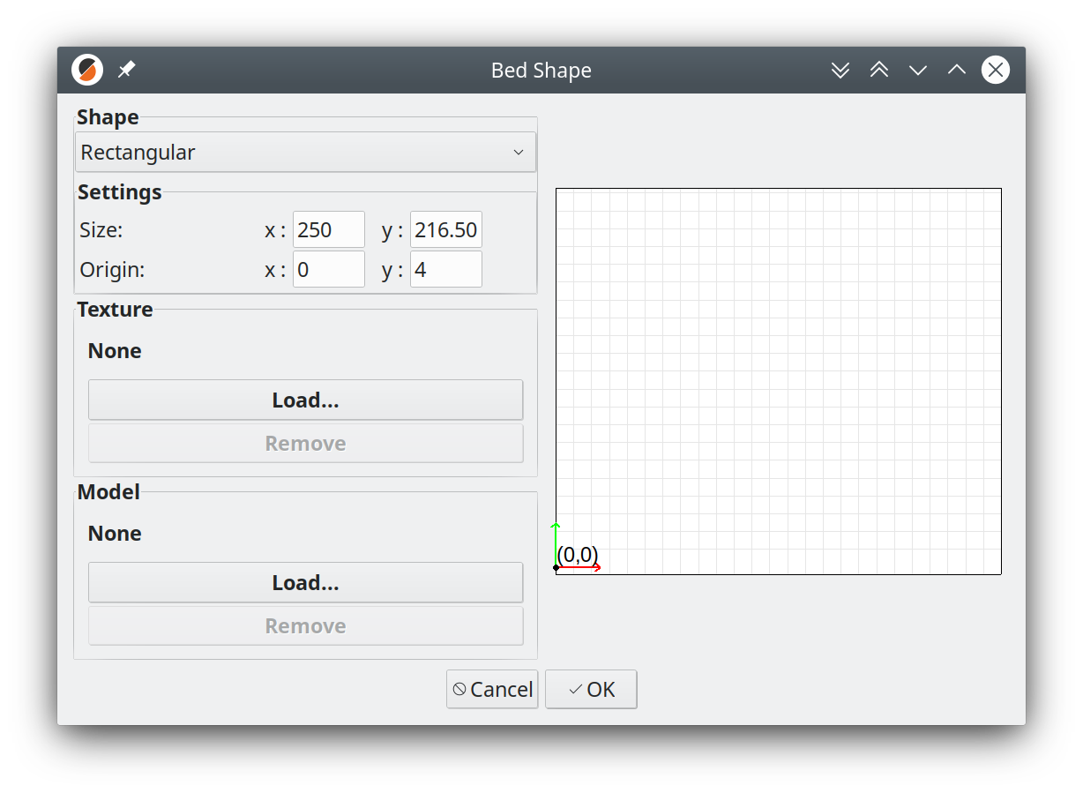Click the Origin y field showing 4
This screenshot has width=1083, height=793.
point(446,269)
